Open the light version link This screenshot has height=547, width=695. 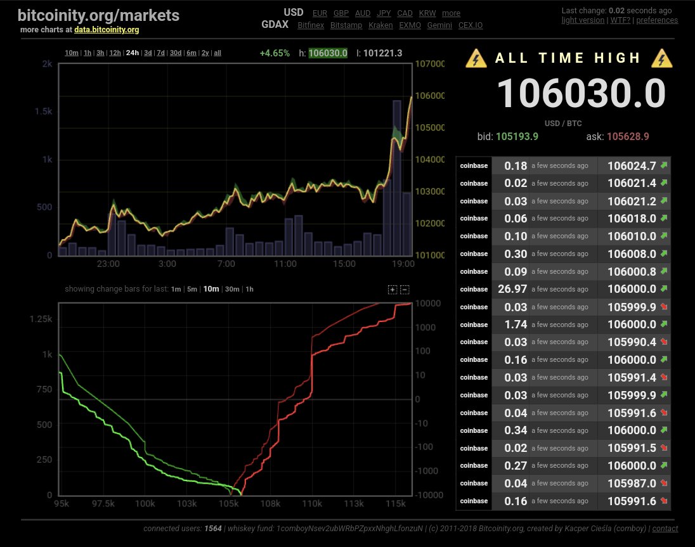point(583,20)
